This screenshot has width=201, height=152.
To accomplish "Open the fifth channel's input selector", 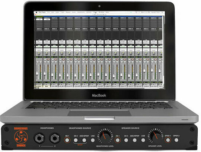I will coord(70,42).
